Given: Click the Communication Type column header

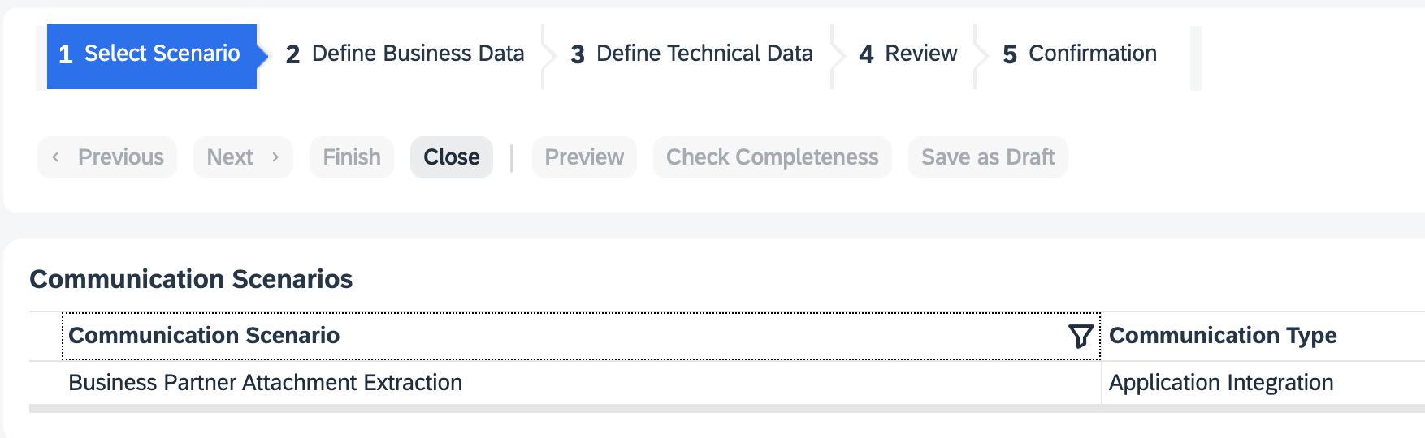Looking at the screenshot, I should click(1223, 336).
